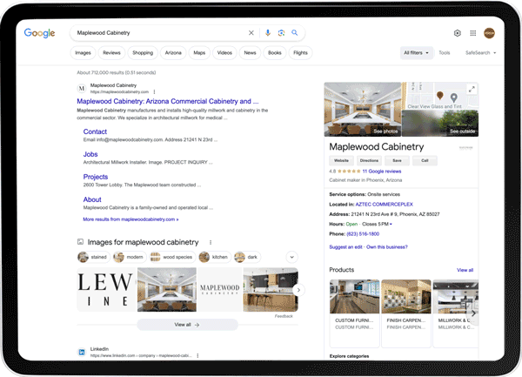Image resolution: width=522 pixels, height=377 pixels.
Task: Open 11 Google reviews link
Action: pyautogui.click(x=382, y=172)
